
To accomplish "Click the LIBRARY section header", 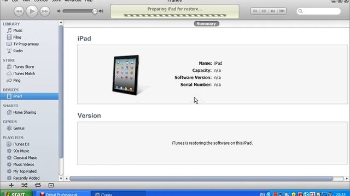I will 11,24.
